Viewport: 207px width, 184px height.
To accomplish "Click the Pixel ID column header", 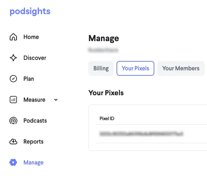I will point(107,118).
